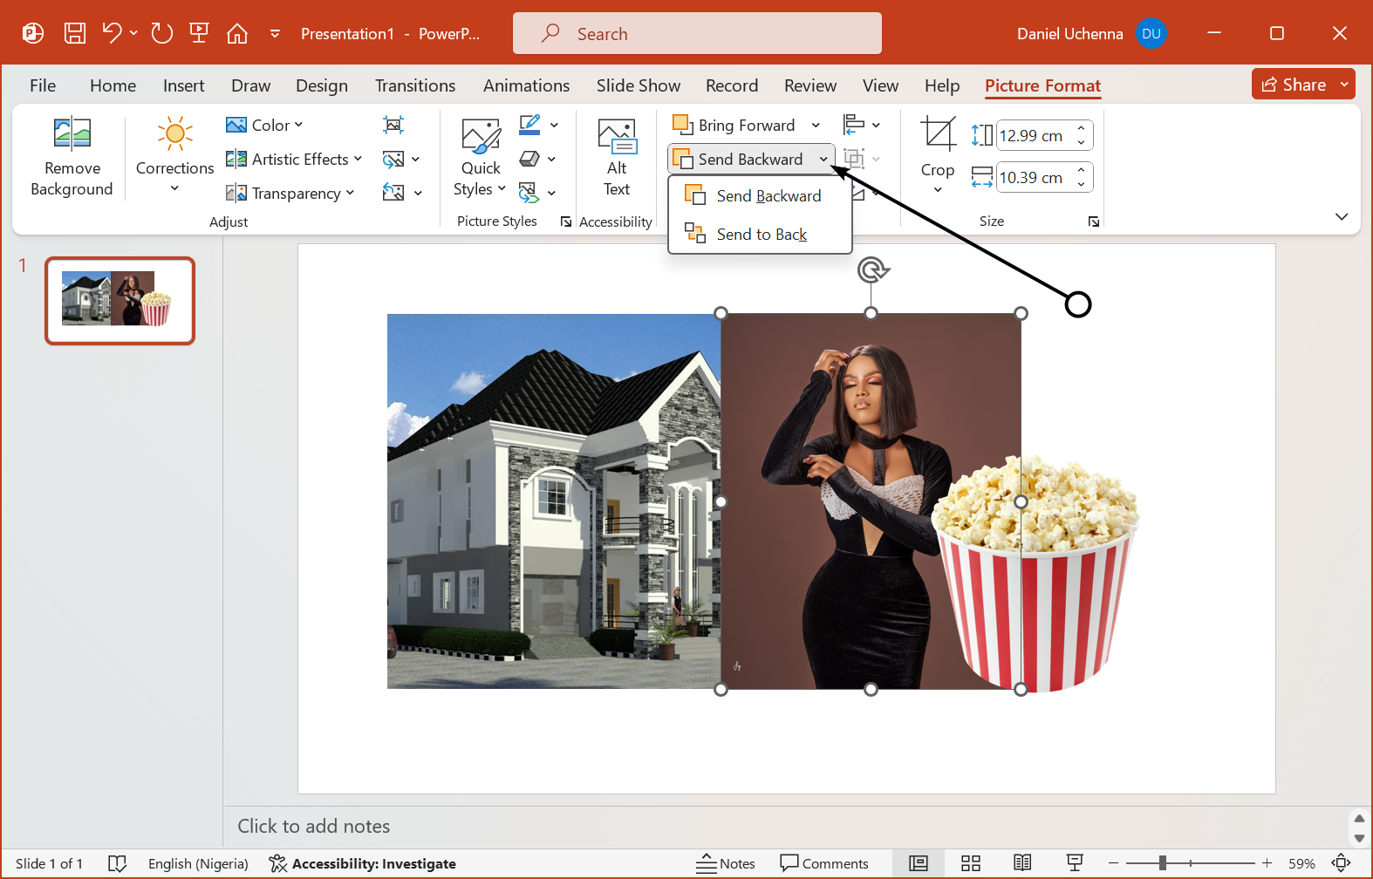Click the Share button
The image size is (1373, 879).
[x=1294, y=85]
